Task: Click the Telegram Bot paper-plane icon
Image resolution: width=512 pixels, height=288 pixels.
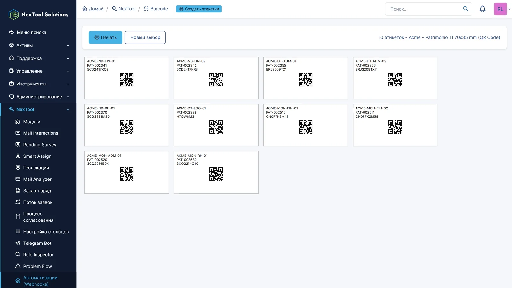Action: (x=18, y=243)
